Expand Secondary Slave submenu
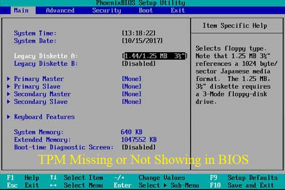 [41, 102]
